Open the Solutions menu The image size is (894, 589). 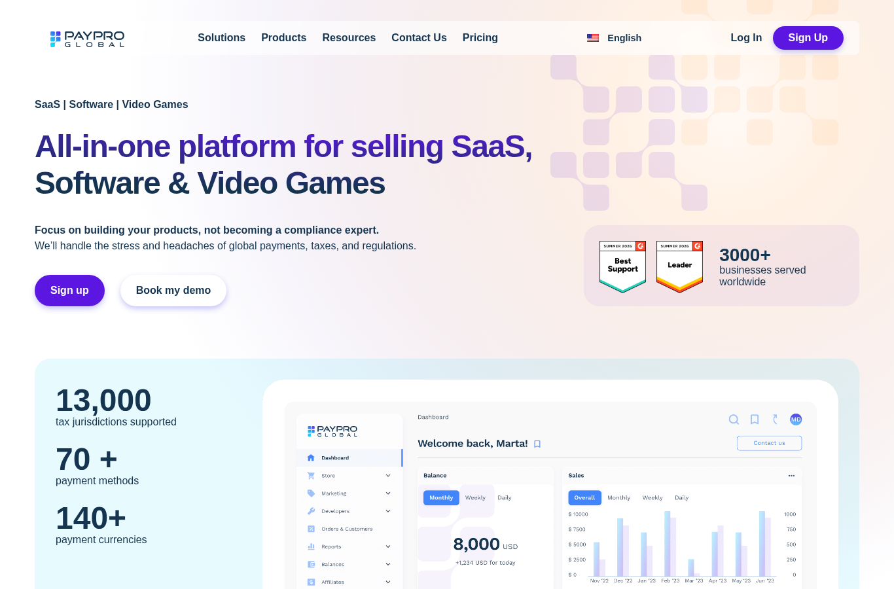coord(221,38)
